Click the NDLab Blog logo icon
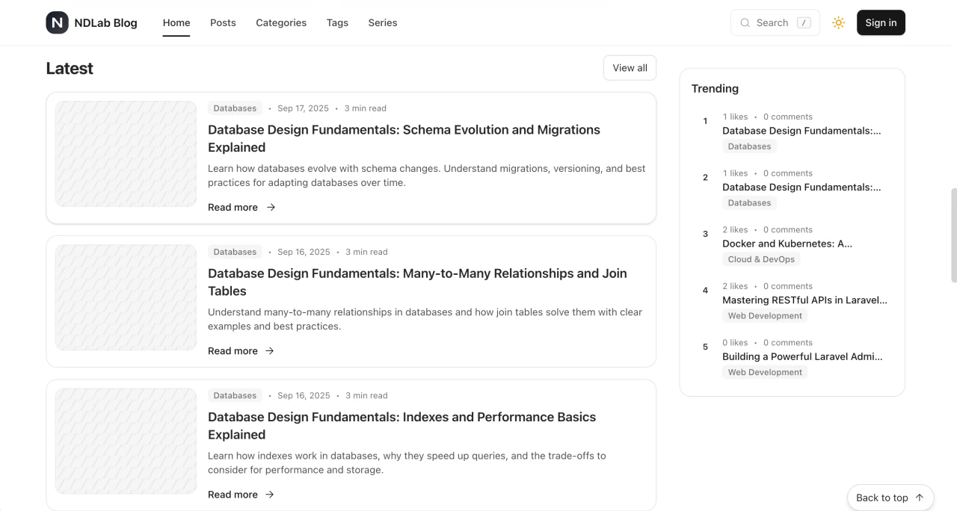 click(x=56, y=22)
